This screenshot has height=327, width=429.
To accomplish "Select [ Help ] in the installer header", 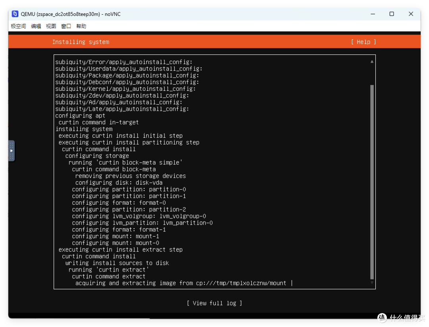I will point(363,42).
